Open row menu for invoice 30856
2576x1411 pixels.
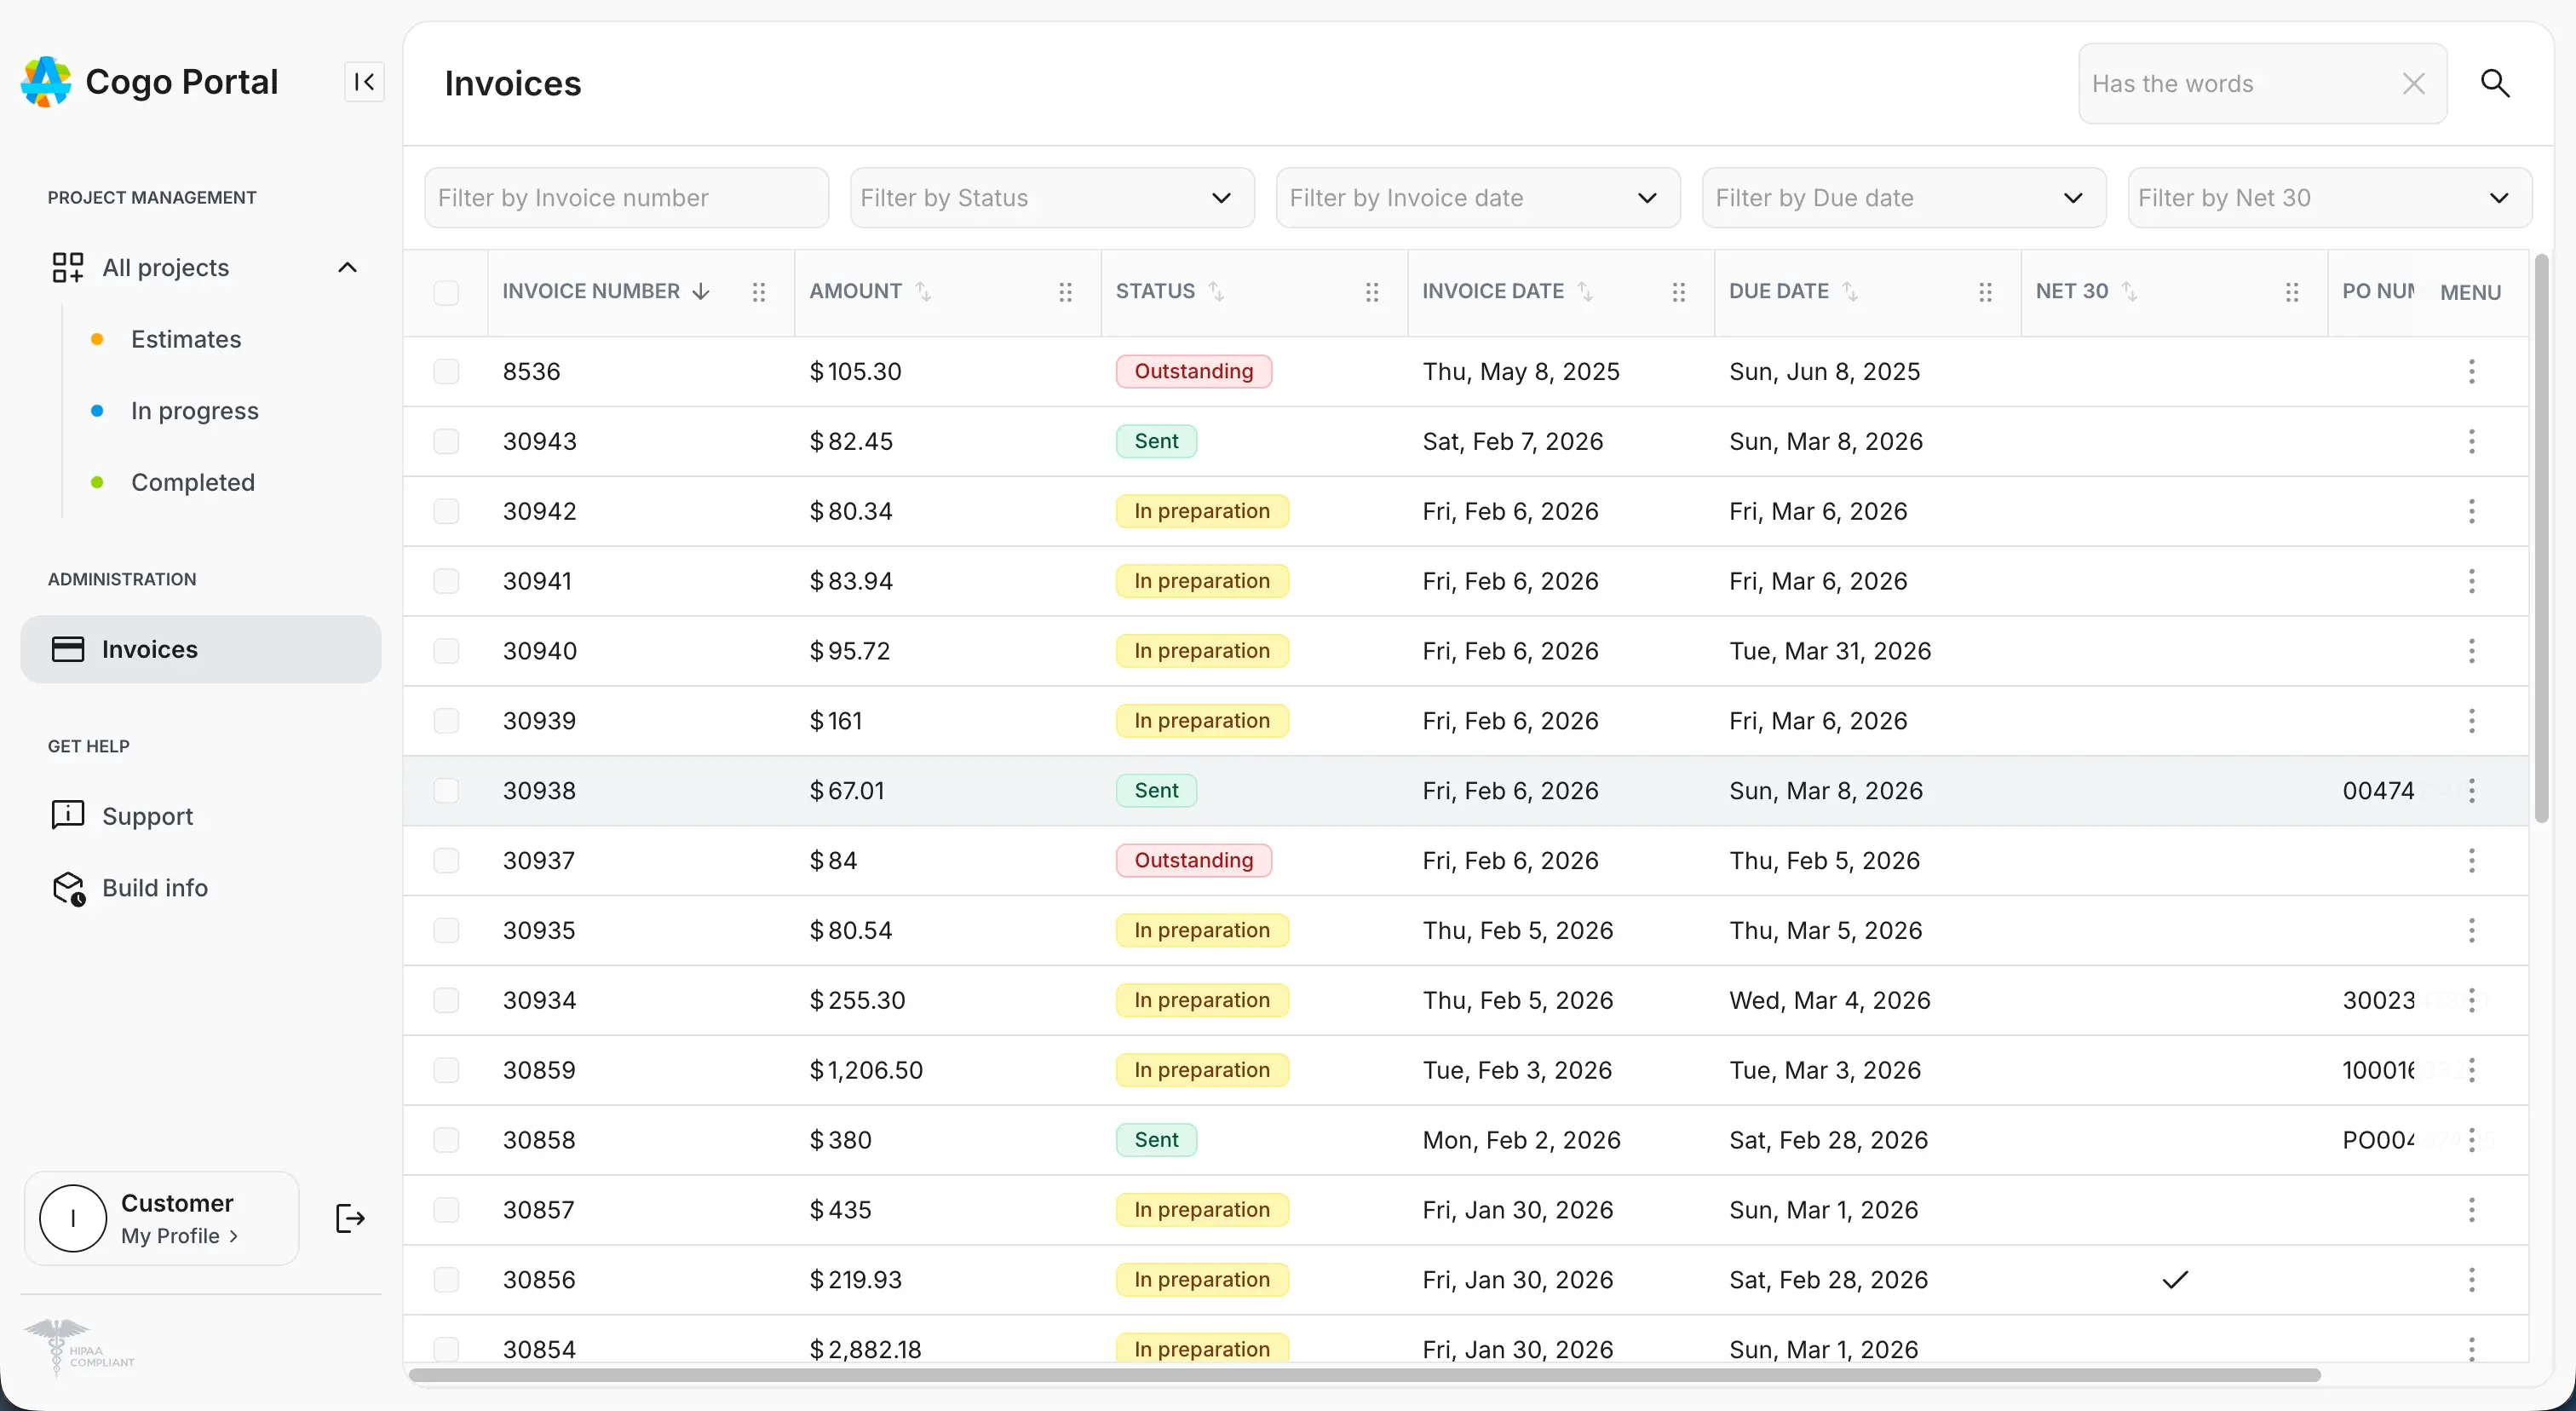pyautogui.click(x=2472, y=1280)
